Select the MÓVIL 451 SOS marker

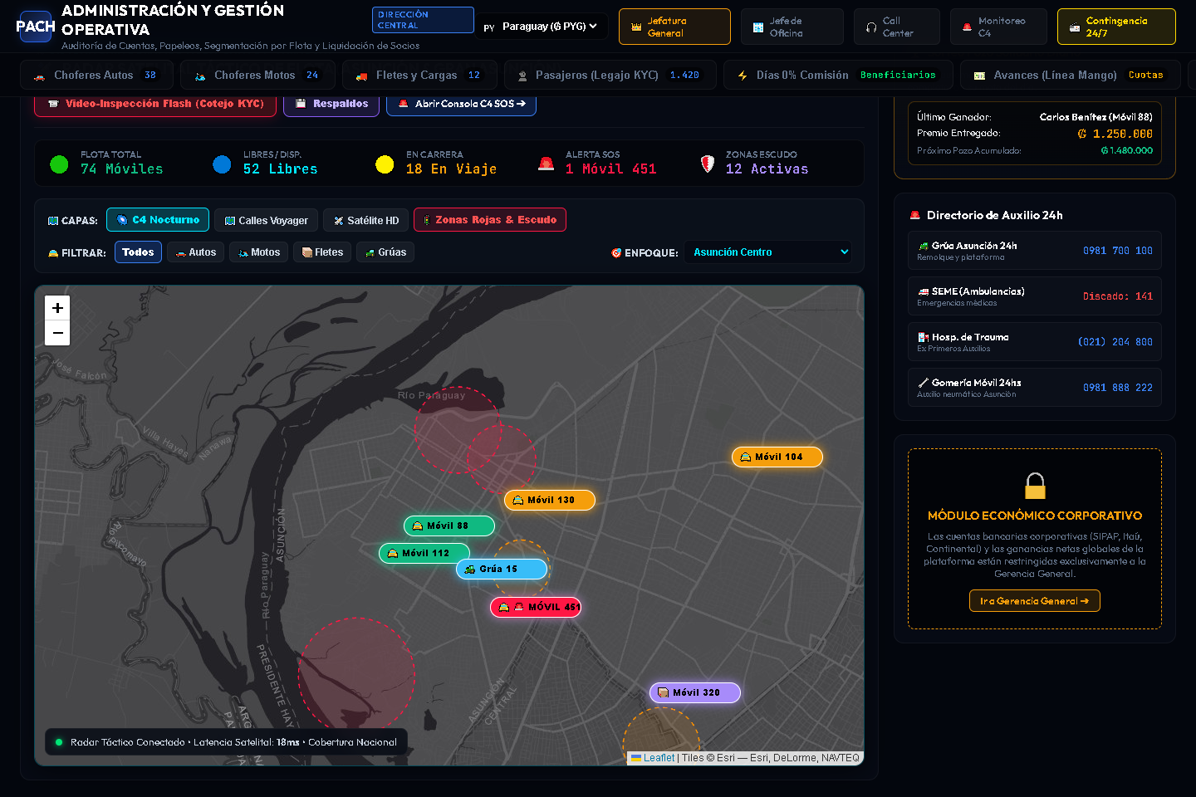536,607
